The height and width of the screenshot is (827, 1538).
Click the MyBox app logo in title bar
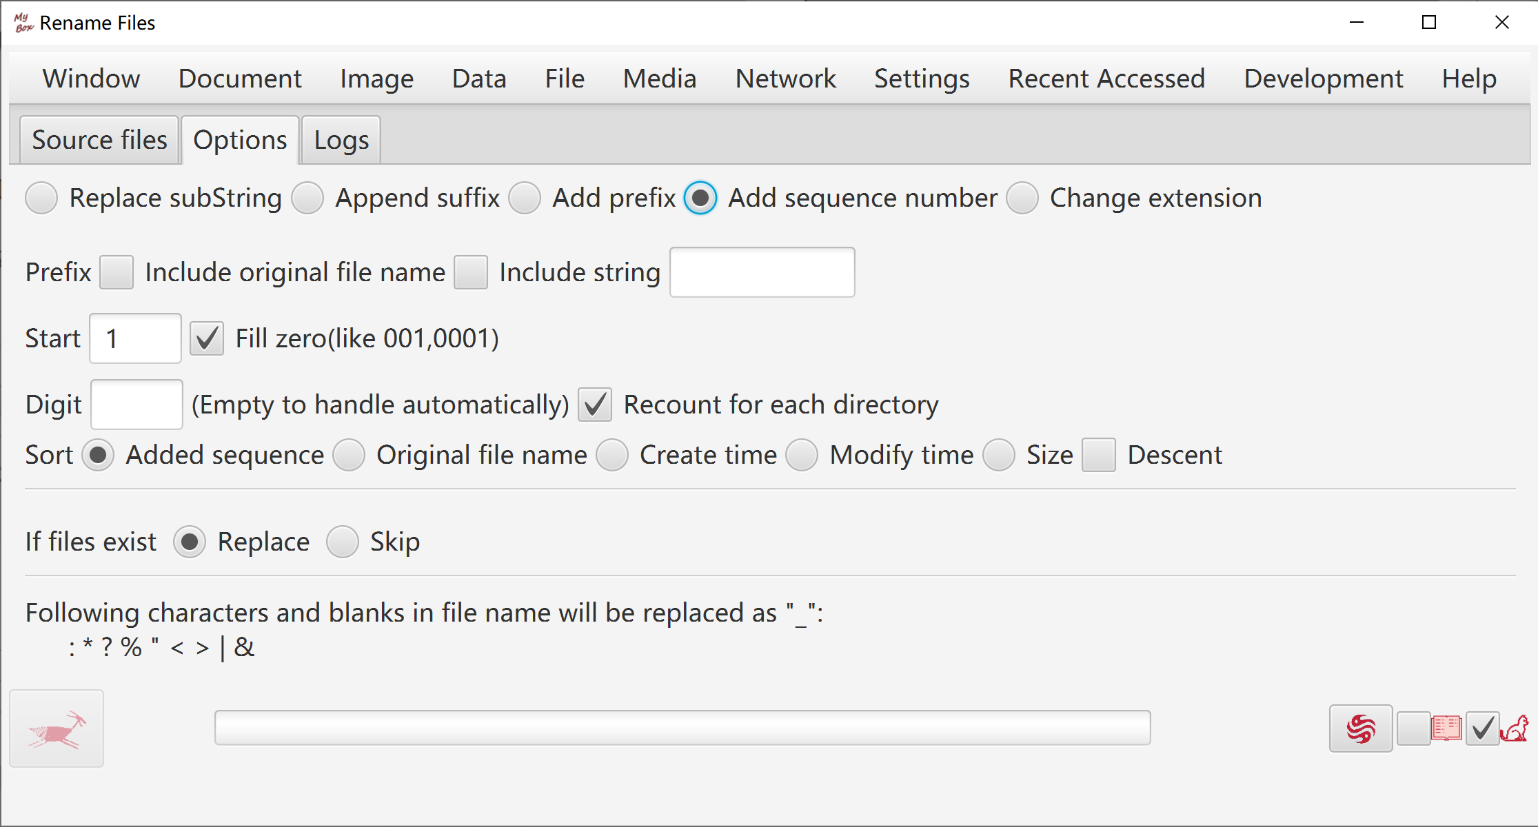[23, 23]
